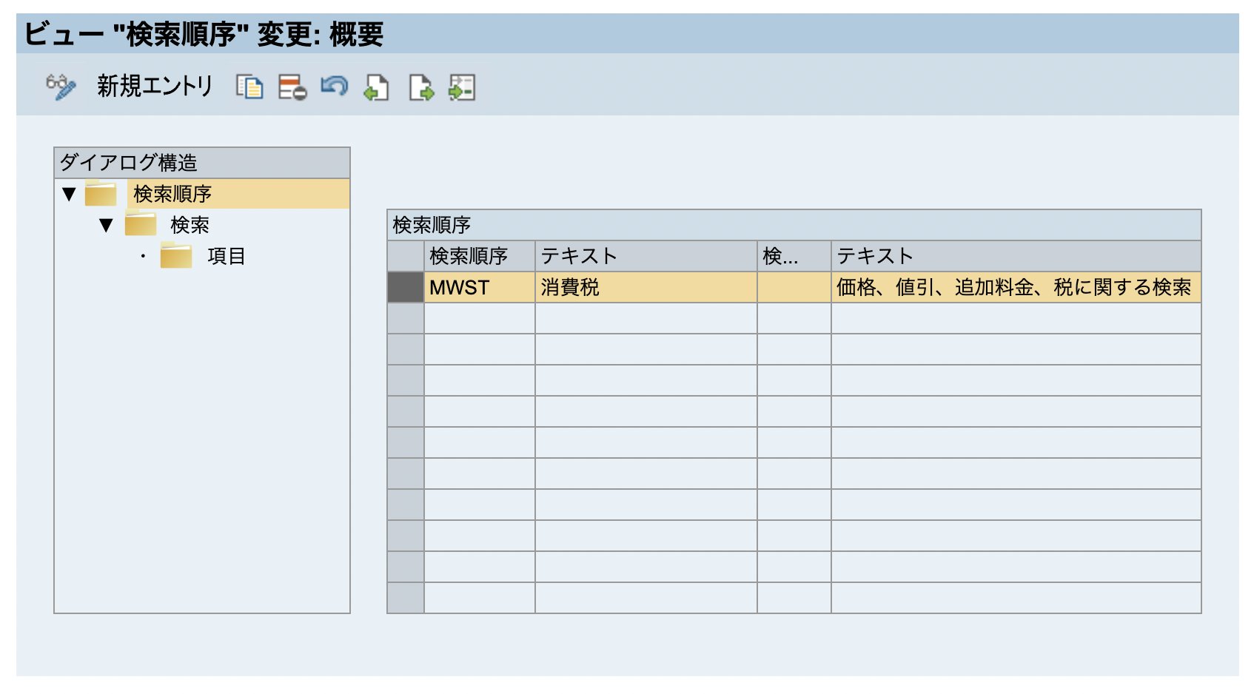This screenshot has height=694, width=1254.
Task: Click the list icon with green arrow and minus
Action: click(462, 87)
